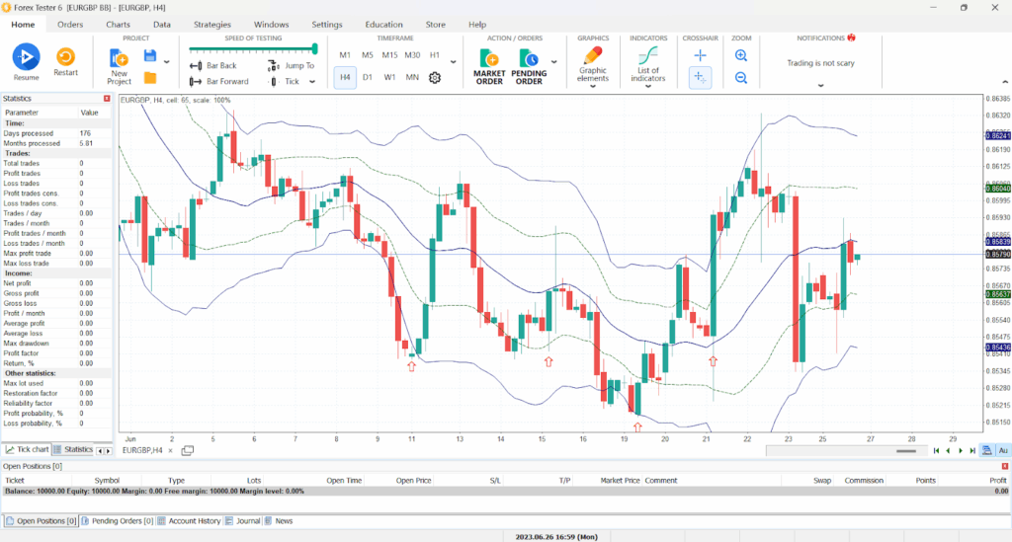Switch to the Tick chart tab
The image size is (1012, 542).
click(x=27, y=450)
